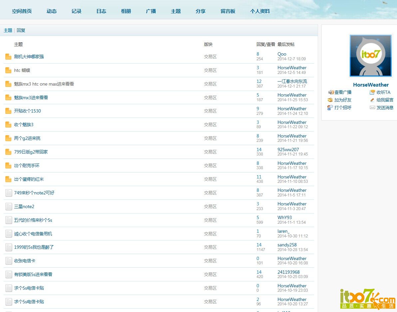The height and width of the screenshot is (312, 397).
Task: Click document icon beside 收张电信卡
Action: pyautogui.click(x=9, y=261)
